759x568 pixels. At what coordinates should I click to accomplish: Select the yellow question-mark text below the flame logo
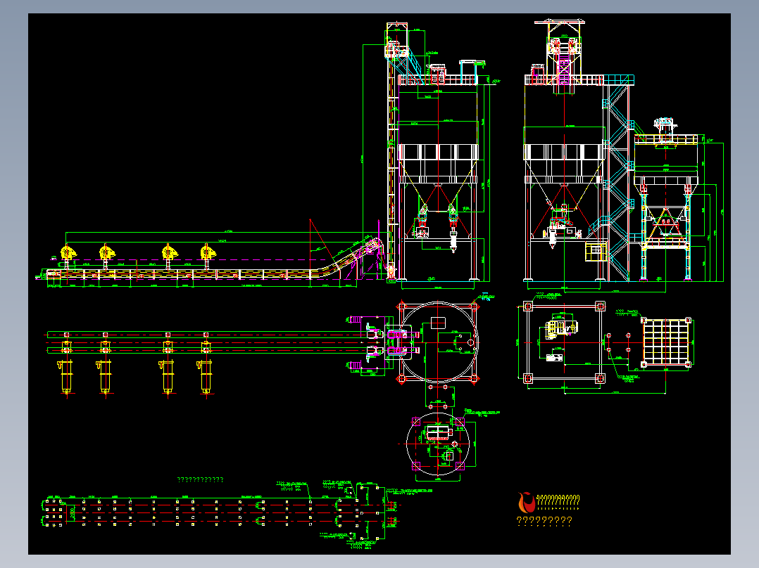[544, 521]
